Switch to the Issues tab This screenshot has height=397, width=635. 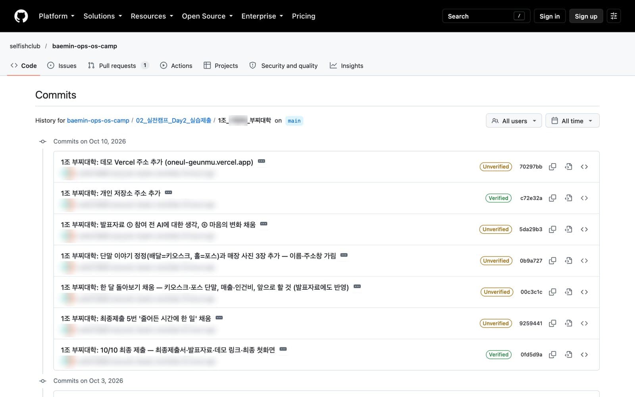pos(62,66)
